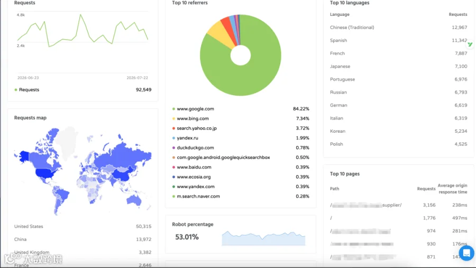Select the Chinese (Traditional) language row
The image size is (476, 268).
(399, 27)
